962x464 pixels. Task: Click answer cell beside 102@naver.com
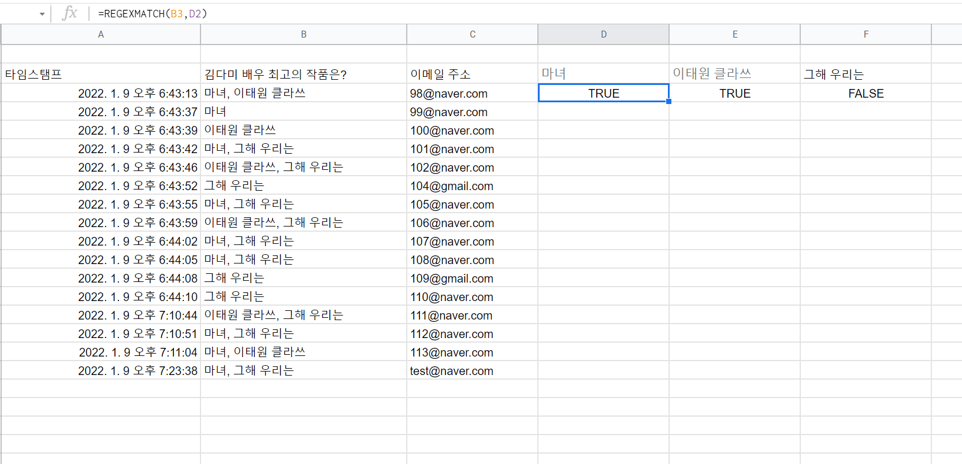pyautogui.click(x=303, y=167)
